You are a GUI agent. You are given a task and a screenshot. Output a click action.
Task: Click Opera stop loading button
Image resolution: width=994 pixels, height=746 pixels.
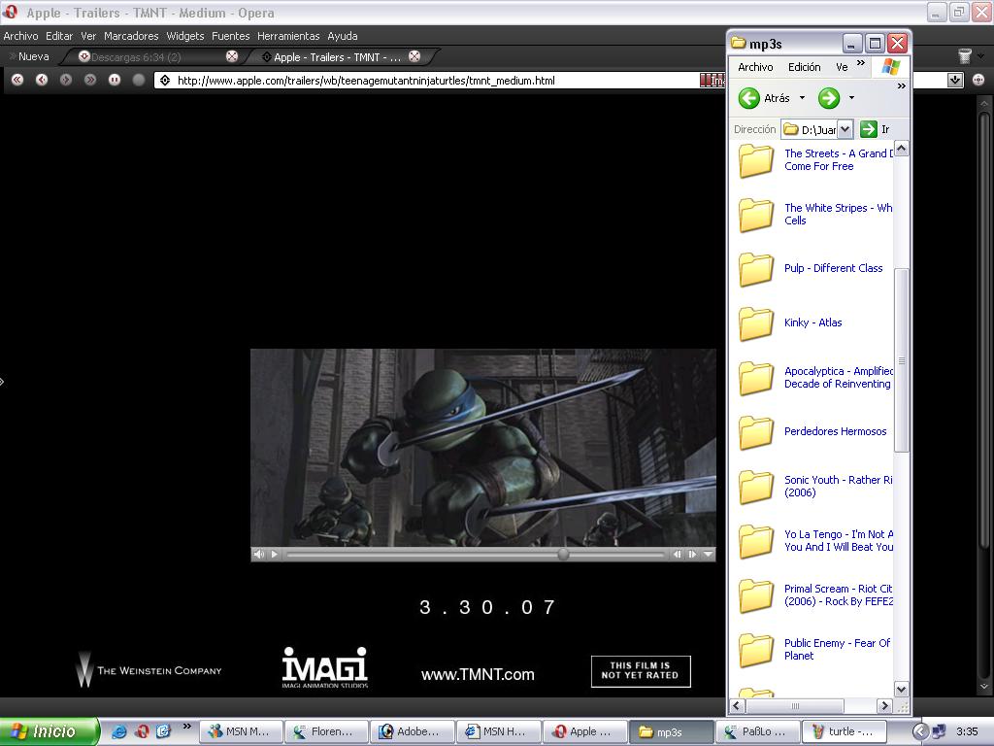coord(115,80)
